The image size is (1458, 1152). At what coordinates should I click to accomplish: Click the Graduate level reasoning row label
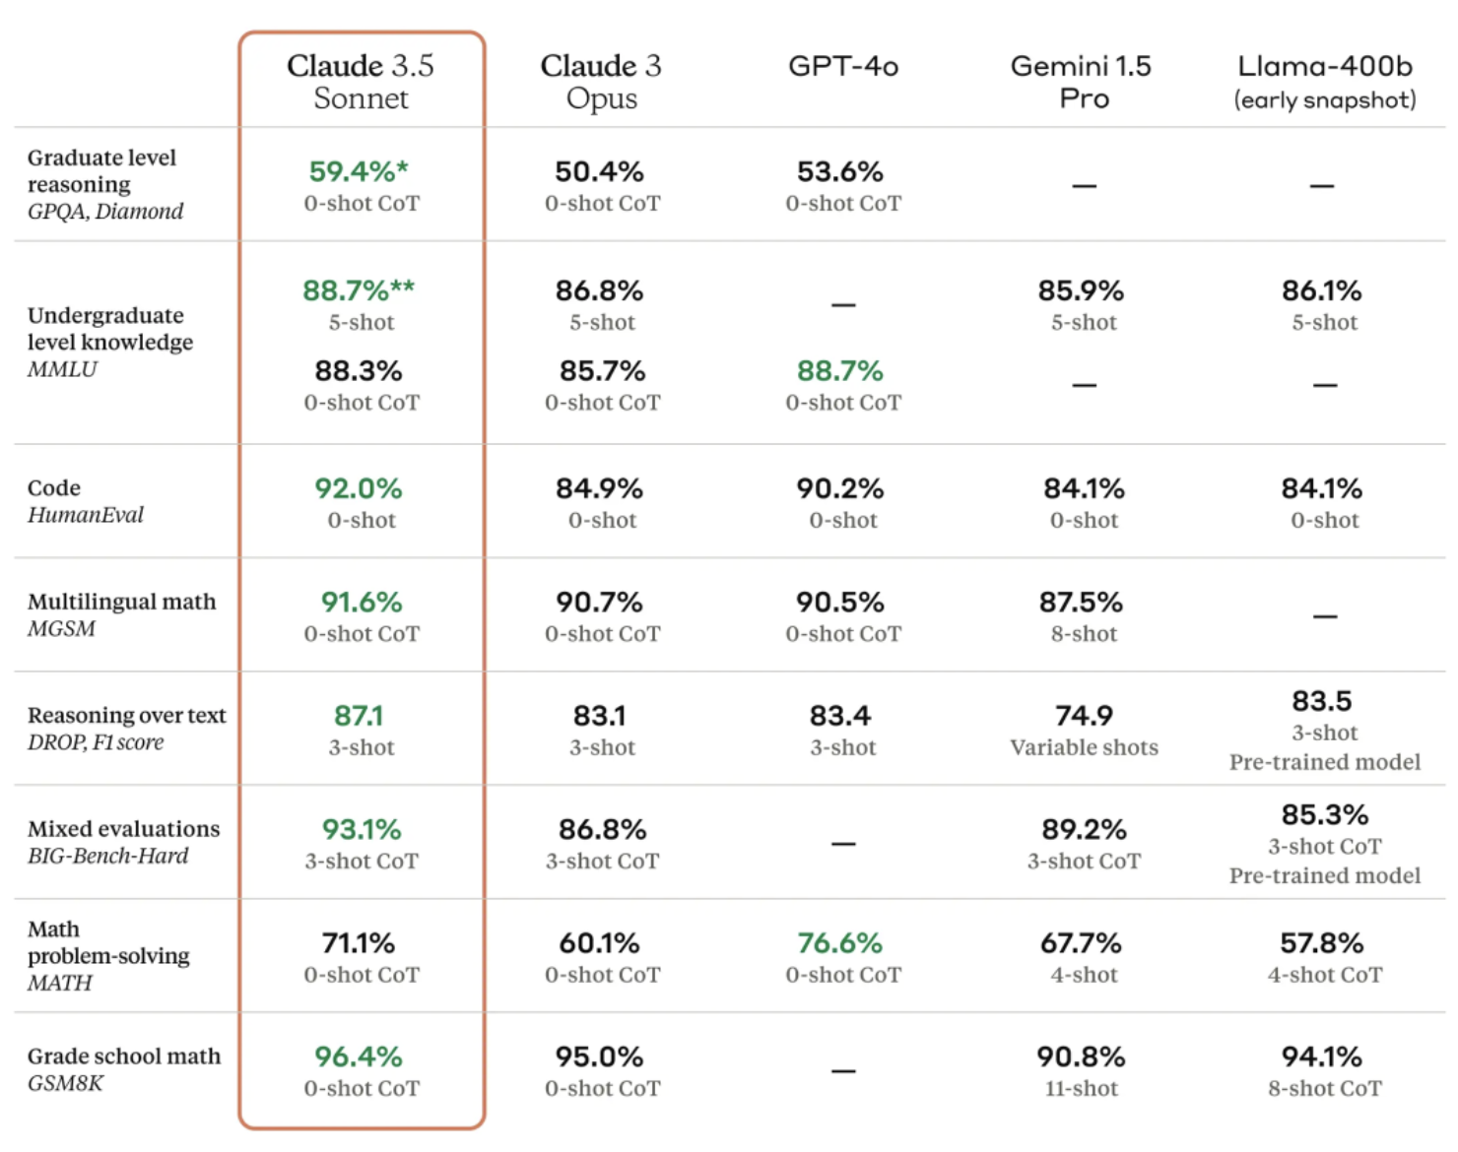[104, 184]
